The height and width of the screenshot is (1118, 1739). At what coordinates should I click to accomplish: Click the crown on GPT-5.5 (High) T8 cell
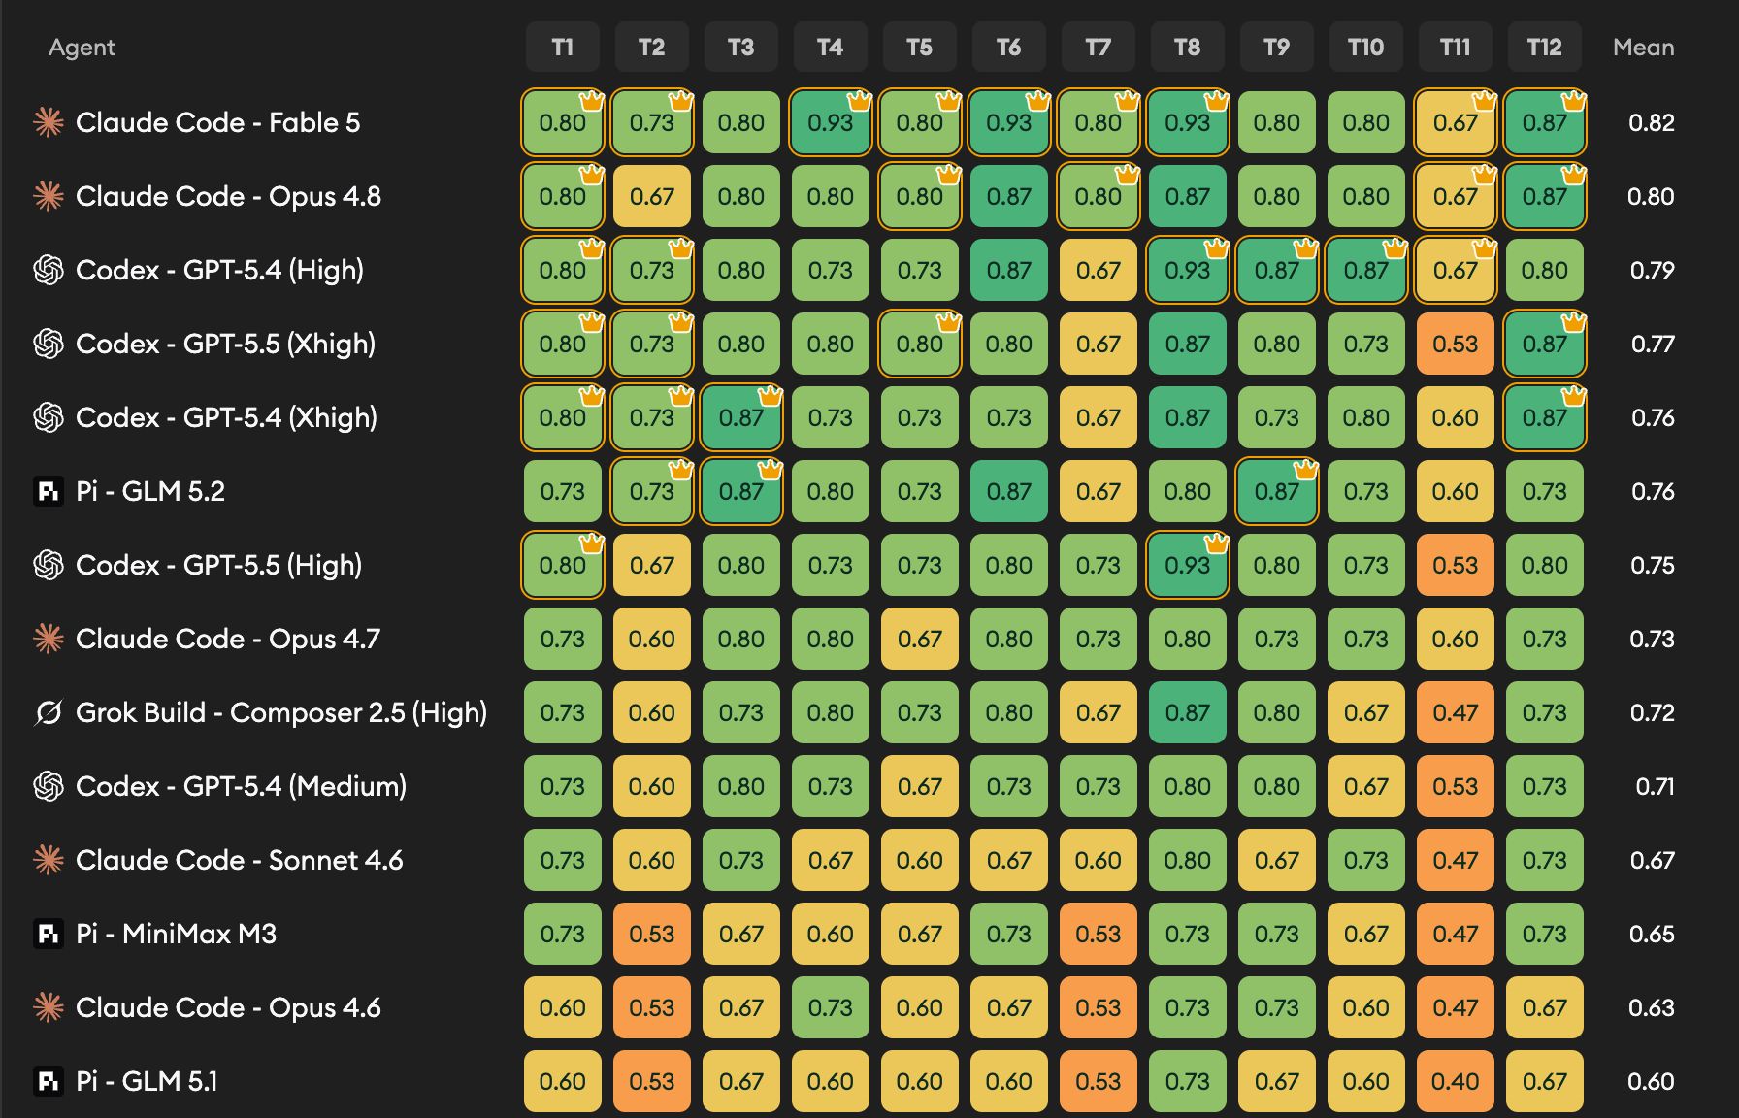pyautogui.click(x=1217, y=543)
